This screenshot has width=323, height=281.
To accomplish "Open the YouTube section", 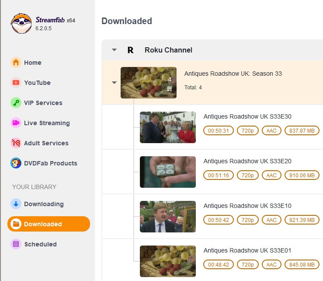I will click(x=37, y=83).
